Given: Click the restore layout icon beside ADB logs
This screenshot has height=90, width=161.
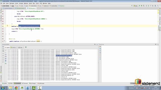Looking at the screenshot, I should point(26,47).
